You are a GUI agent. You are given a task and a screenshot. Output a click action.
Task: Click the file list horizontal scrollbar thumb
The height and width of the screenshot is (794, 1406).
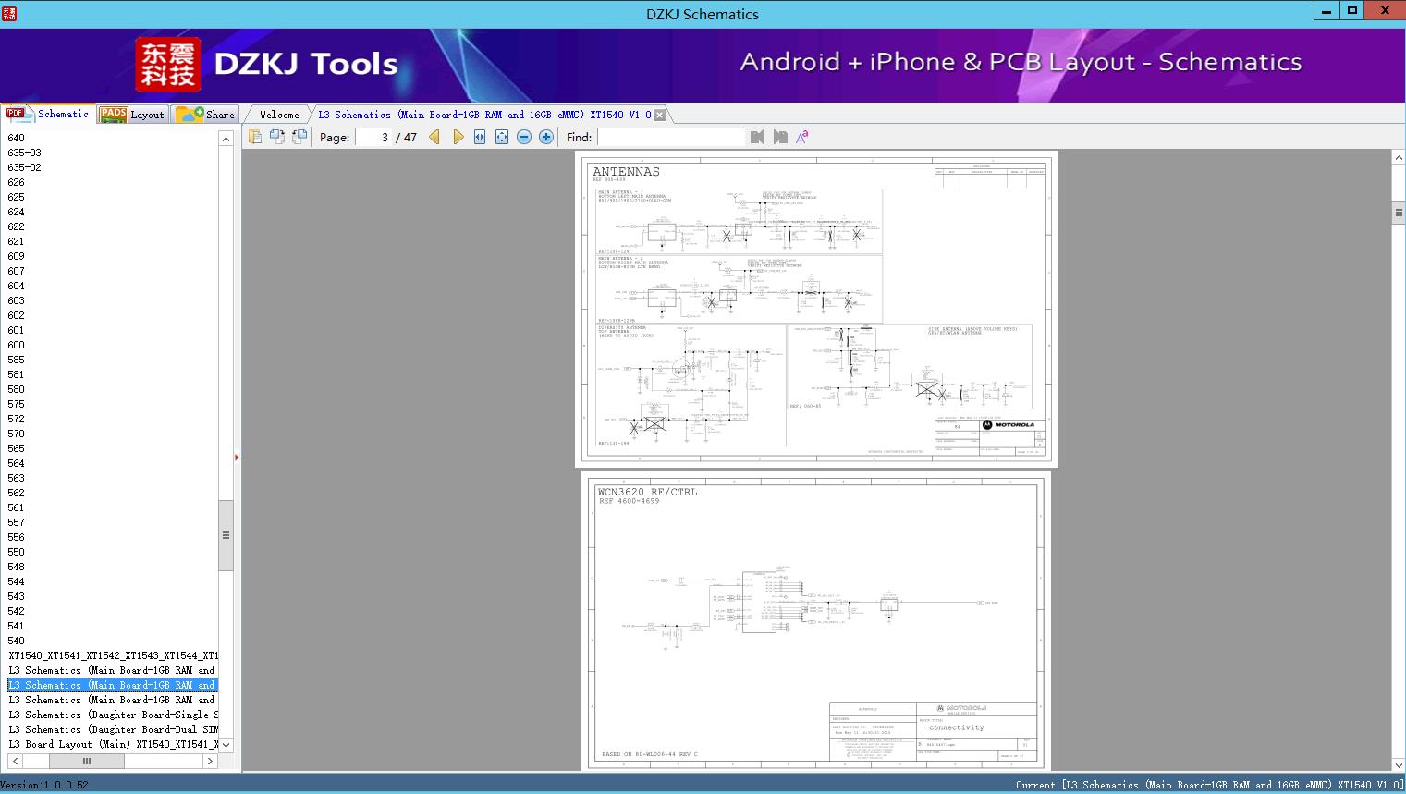click(x=87, y=761)
